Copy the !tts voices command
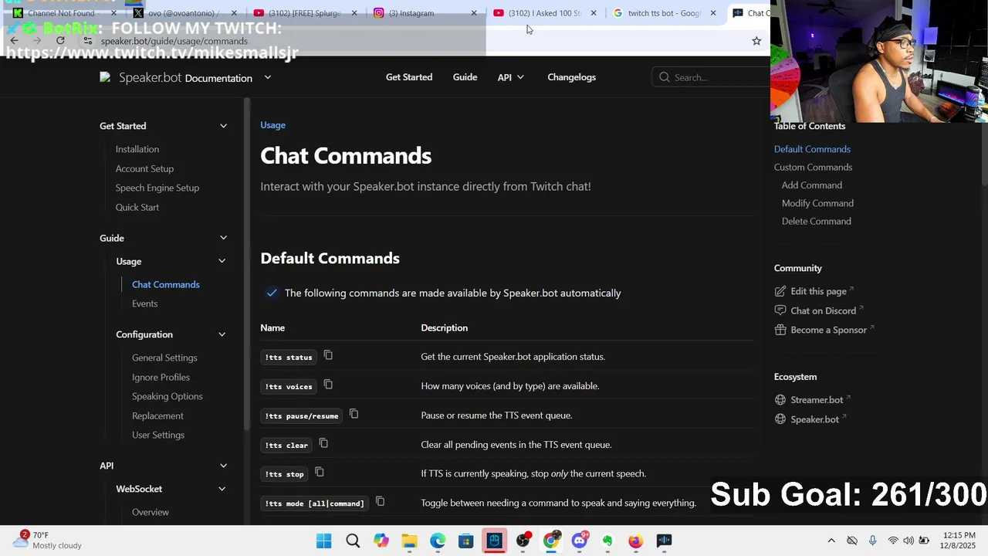Image resolution: width=988 pixels, height=556 pixels. (328, 385)
